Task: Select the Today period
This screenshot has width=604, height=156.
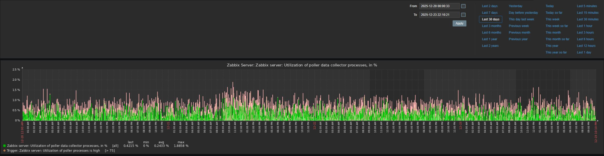Action: click(x=550, y=6)
